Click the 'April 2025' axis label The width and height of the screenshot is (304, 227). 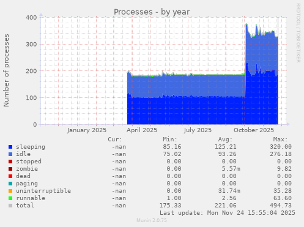pyautogui.click(x=142, y=130)
